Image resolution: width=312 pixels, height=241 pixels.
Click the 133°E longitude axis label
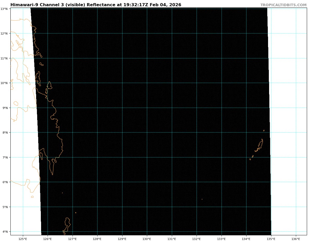(x=222, y=239)
